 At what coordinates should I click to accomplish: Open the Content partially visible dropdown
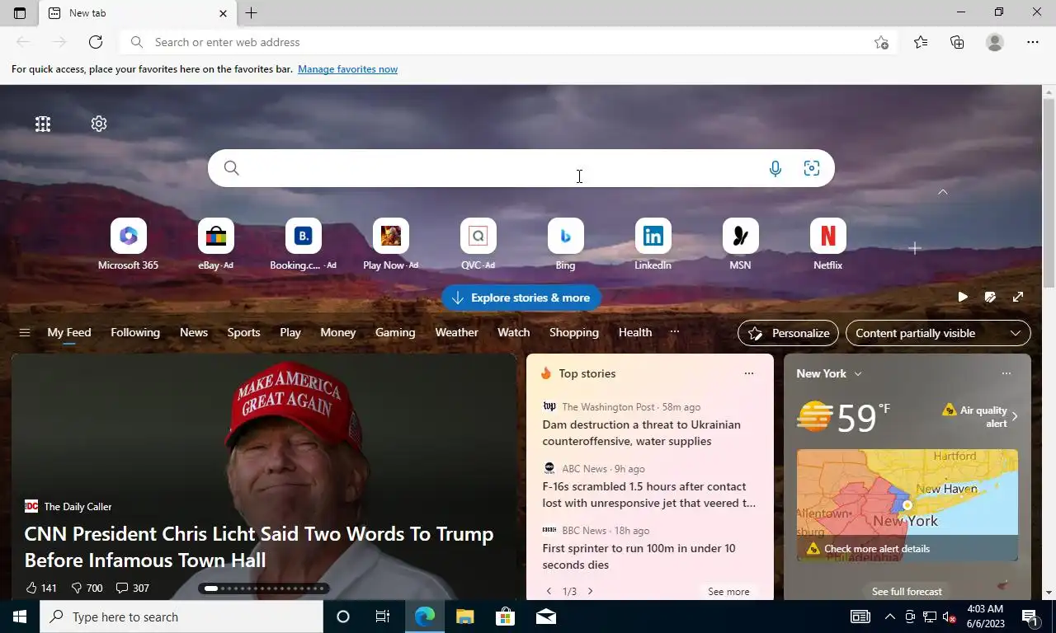click(938, 333)
